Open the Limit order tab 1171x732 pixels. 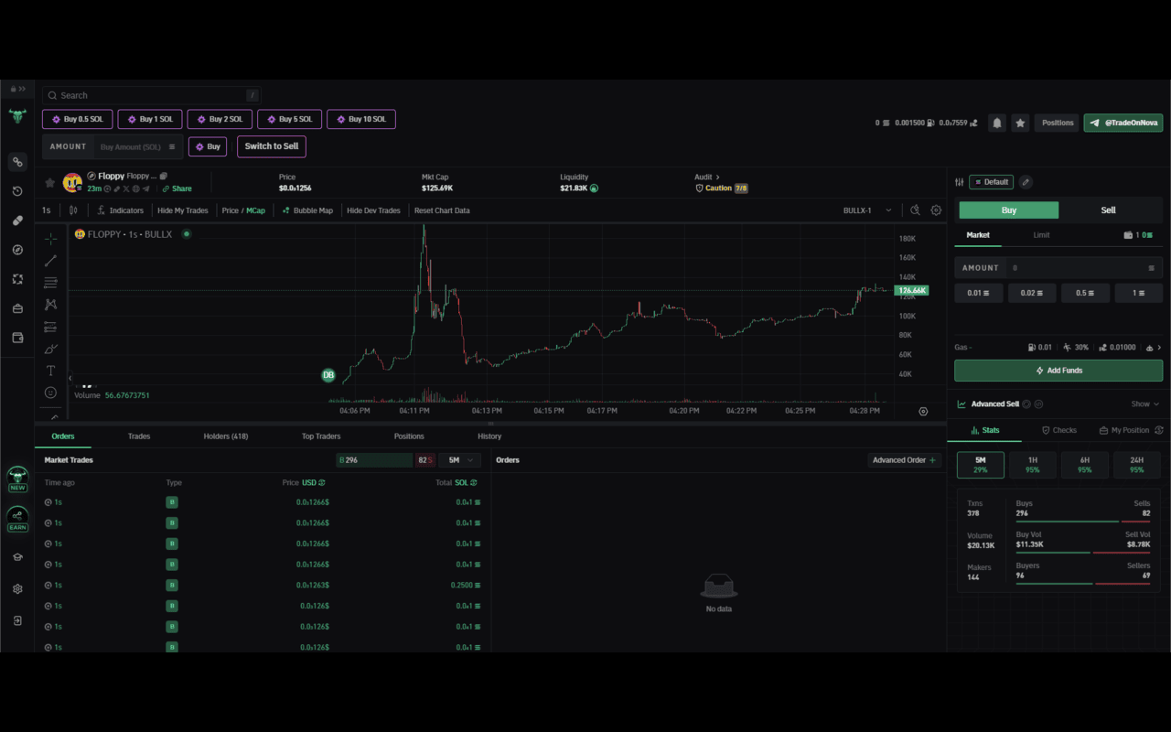(x=1041, y=235)
